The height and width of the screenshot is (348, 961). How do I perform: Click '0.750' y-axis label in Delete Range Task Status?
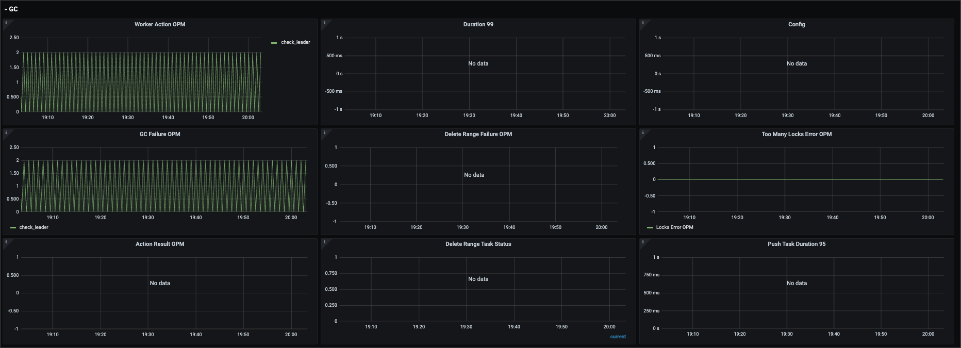click(x=331, y=273)
